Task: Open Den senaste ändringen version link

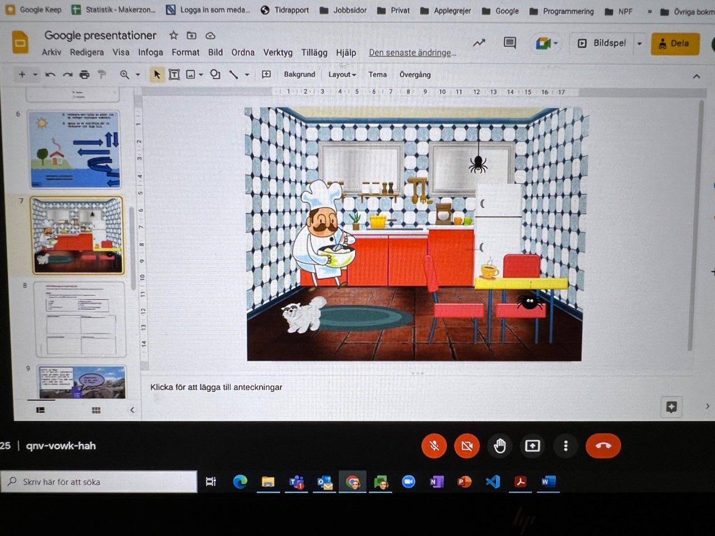Action: tap(412, 52)
